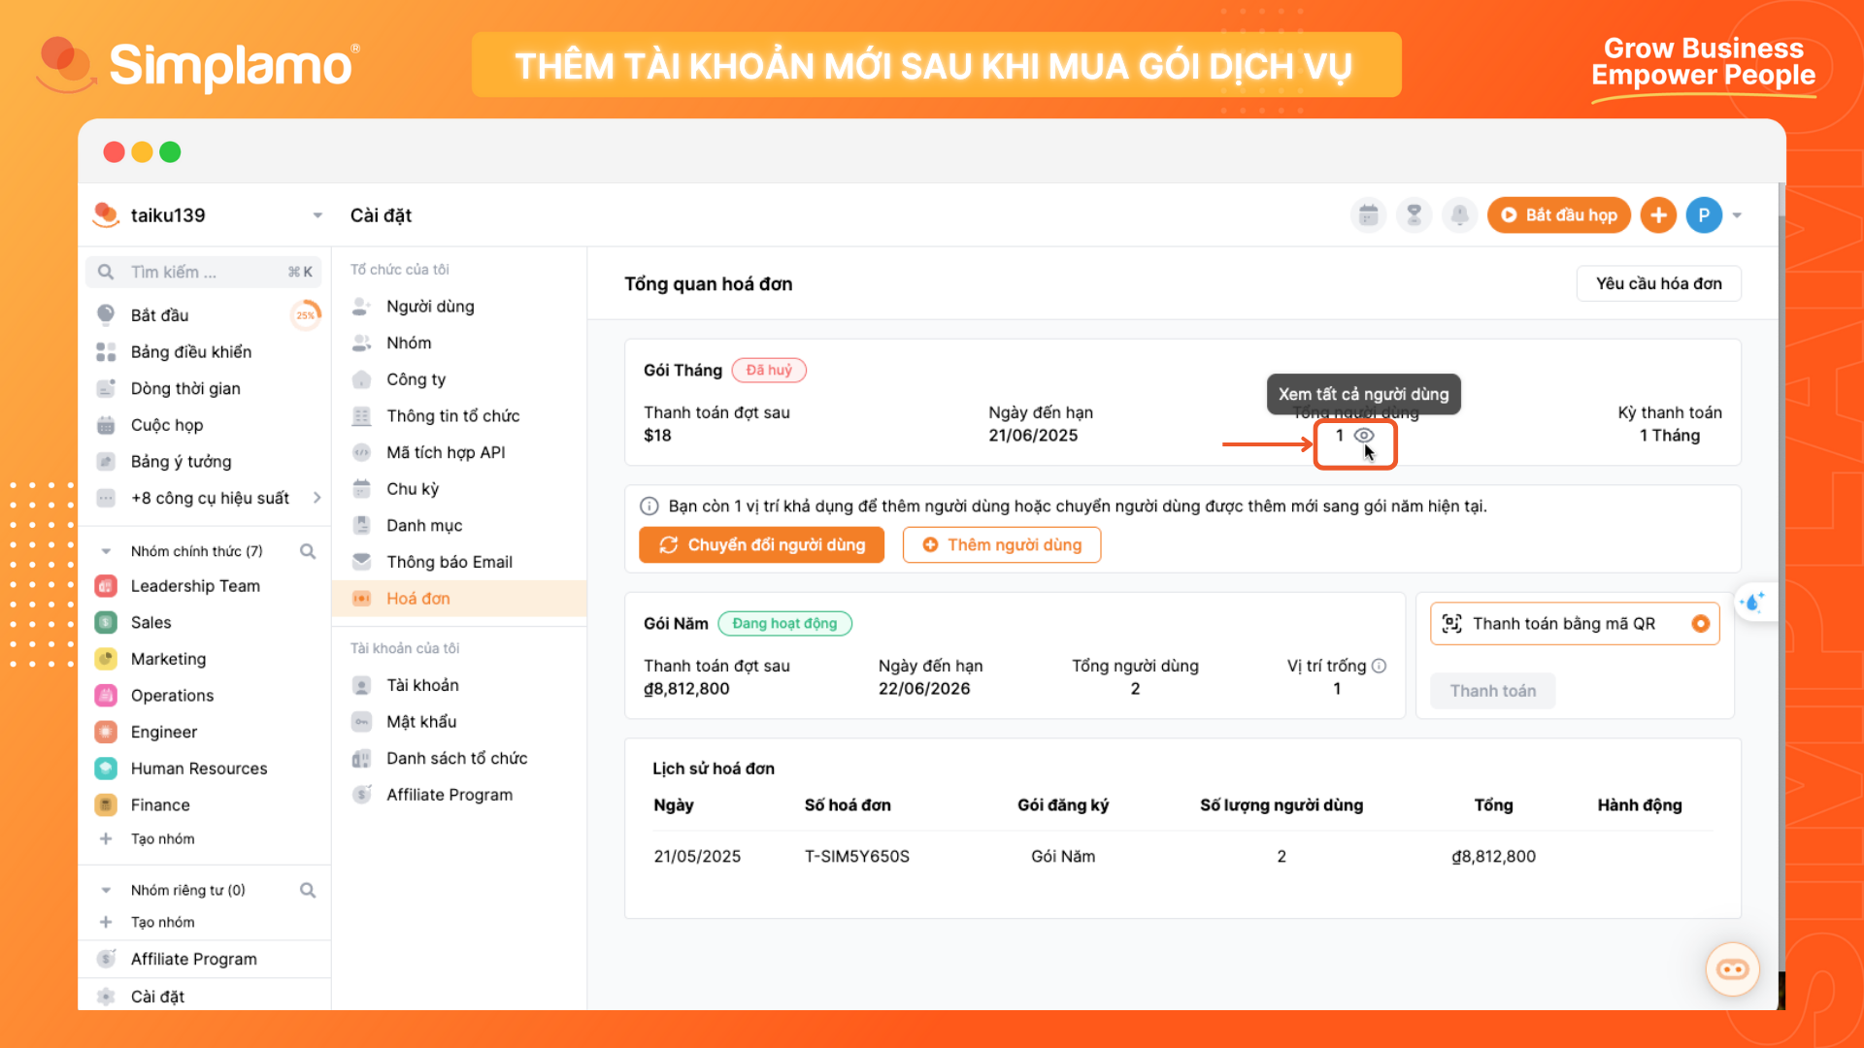Open the Sales group
The image size is (1864, 1048).
pyautogui.click(x=150, y=622)
